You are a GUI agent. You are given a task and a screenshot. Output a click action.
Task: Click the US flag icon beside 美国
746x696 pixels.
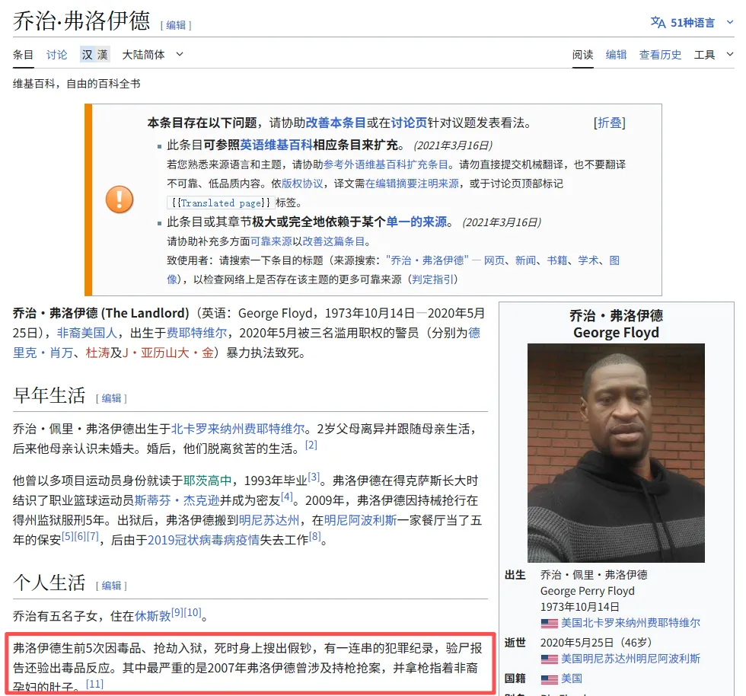(x=549, y=678)
